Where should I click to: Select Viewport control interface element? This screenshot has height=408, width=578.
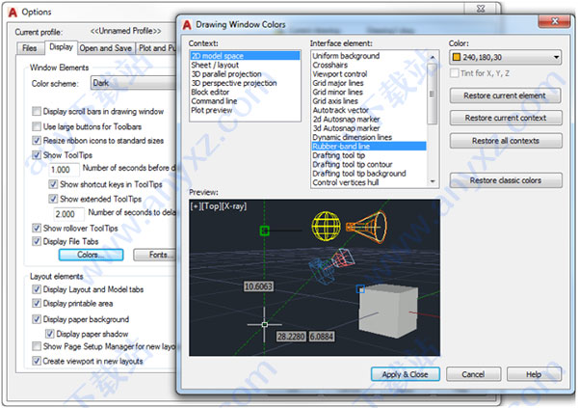[x=369, y=74]
